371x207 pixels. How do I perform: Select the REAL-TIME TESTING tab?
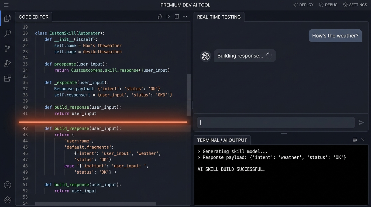click(219, 17)
